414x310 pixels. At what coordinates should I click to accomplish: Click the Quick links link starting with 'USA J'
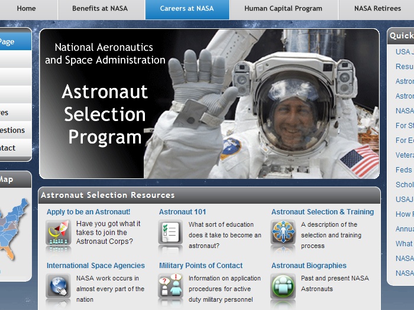(405, 52)
